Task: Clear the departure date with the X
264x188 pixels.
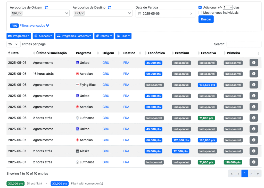Action: (x=191, y=14)
